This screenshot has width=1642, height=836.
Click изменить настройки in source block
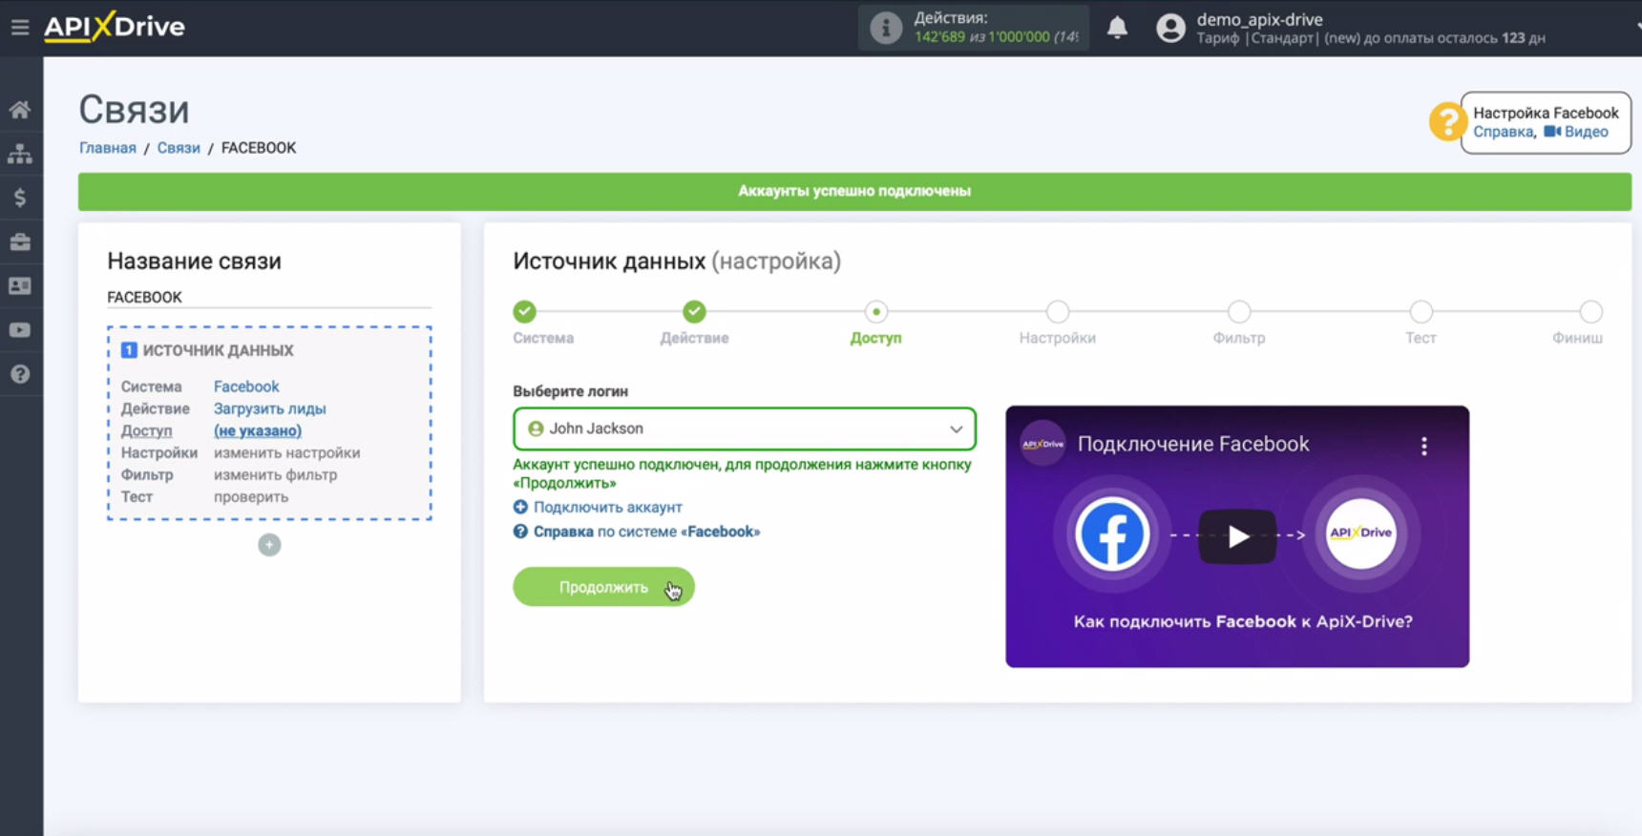286,452
